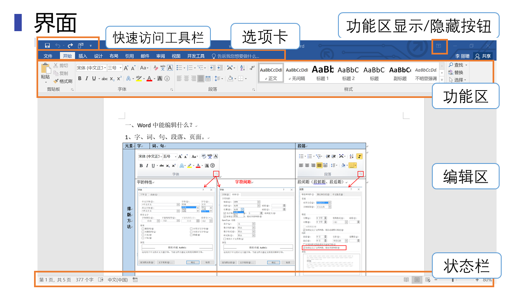The image size is (525, 295).
Task: Switch to the 审阅 tab
Action: tap(160, 56)
